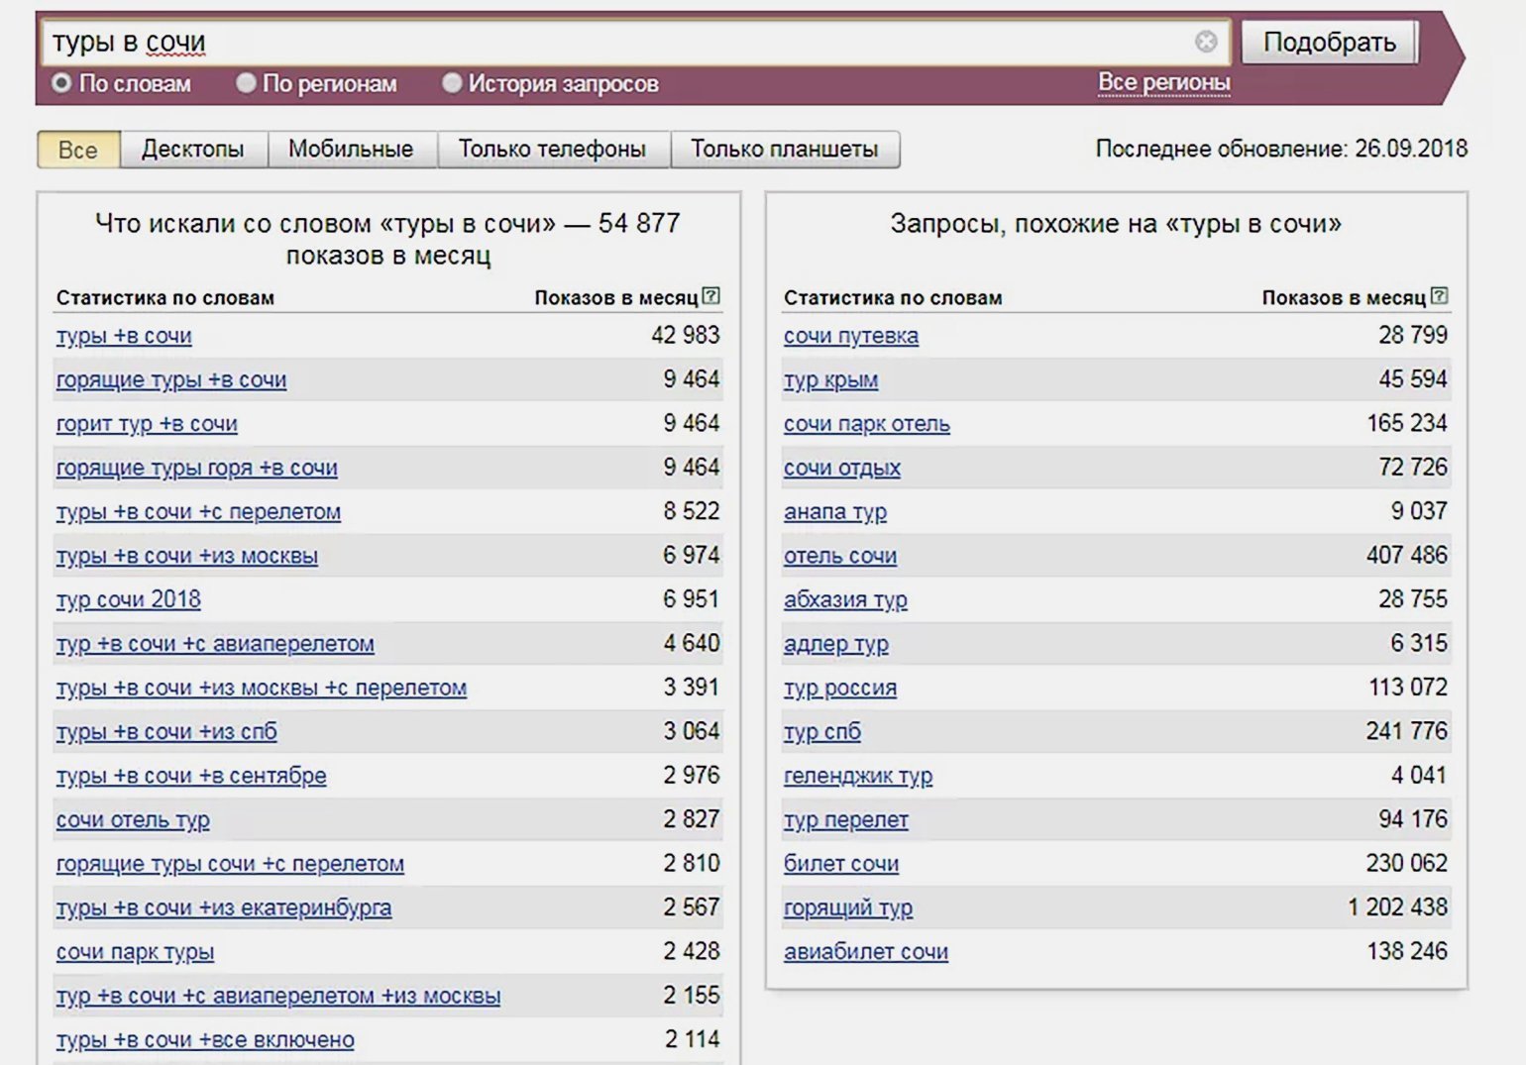Open the 'Только телефоны' tab
The image size is (1526, 1065).
(552, 150)
